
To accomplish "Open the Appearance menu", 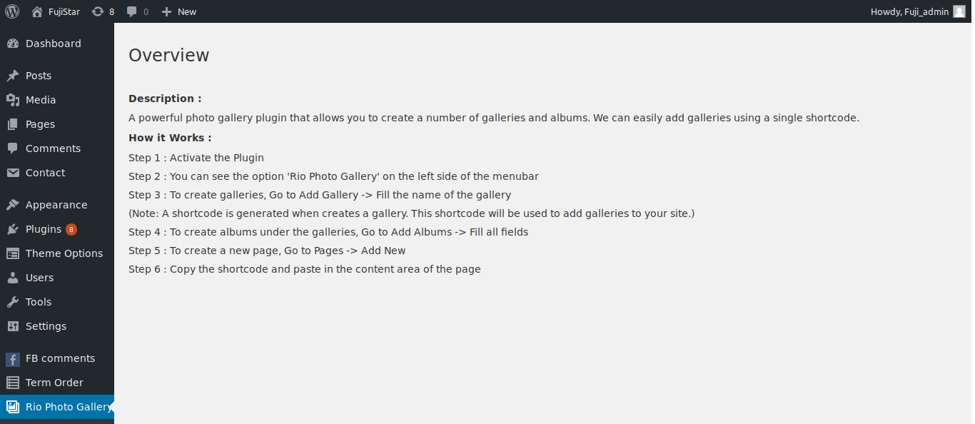I will pos(57,205).
